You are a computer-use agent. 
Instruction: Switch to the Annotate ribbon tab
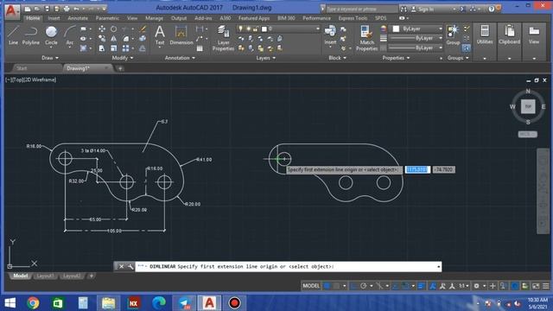click(x=78, y=18)
